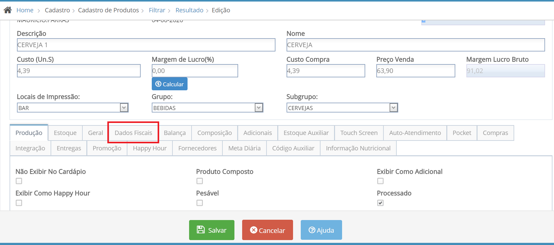
Task: Open the Subgrupo dropdown
Action: (x=342, y=108)
